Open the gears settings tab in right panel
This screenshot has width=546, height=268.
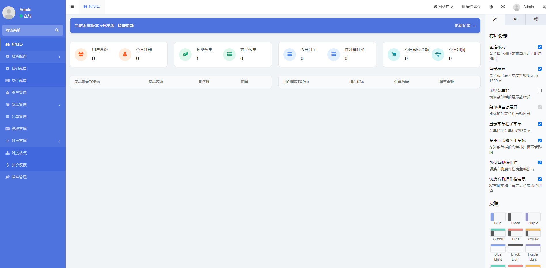point(536,19)
